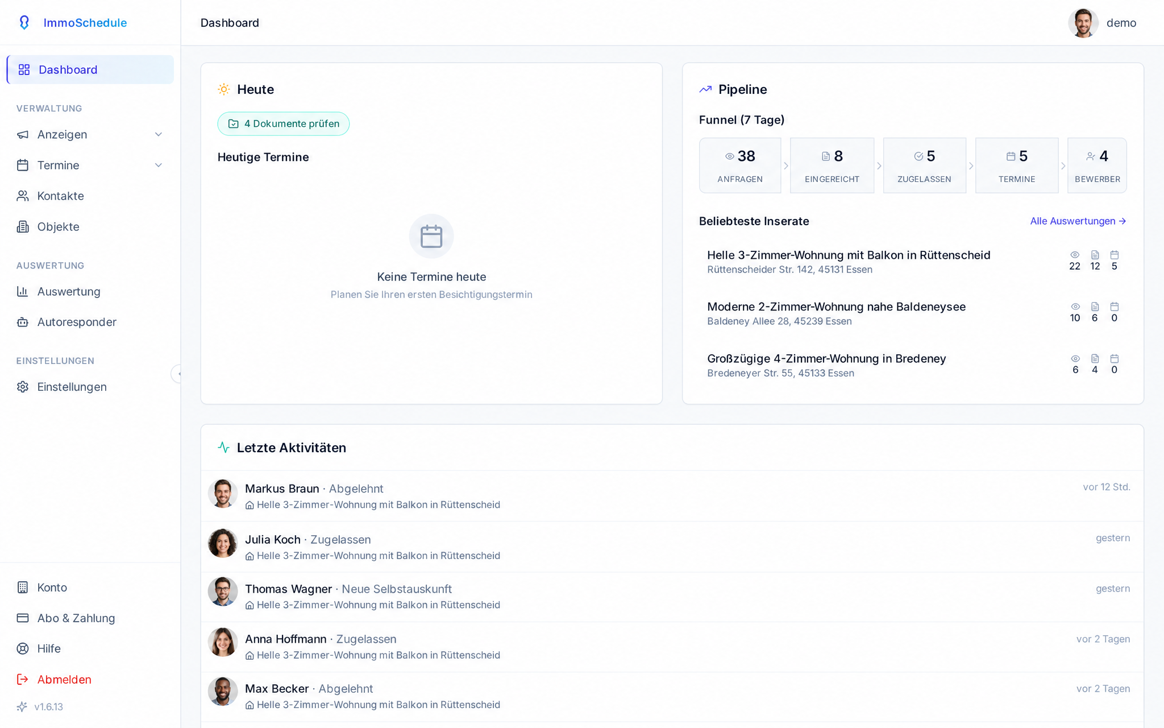Click the eye icon of the Rüttenscheid listing

1075,255
